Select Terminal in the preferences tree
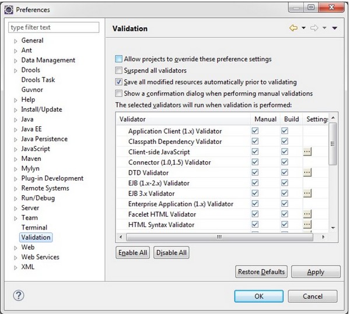Image resolution: width=350 pixels, height=314 pixels. (x=34, y=227)
